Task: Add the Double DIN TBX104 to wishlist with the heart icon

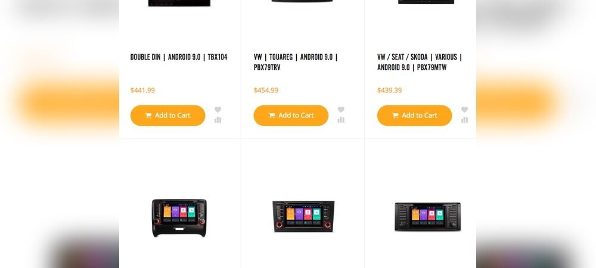Action: (218, 110)
